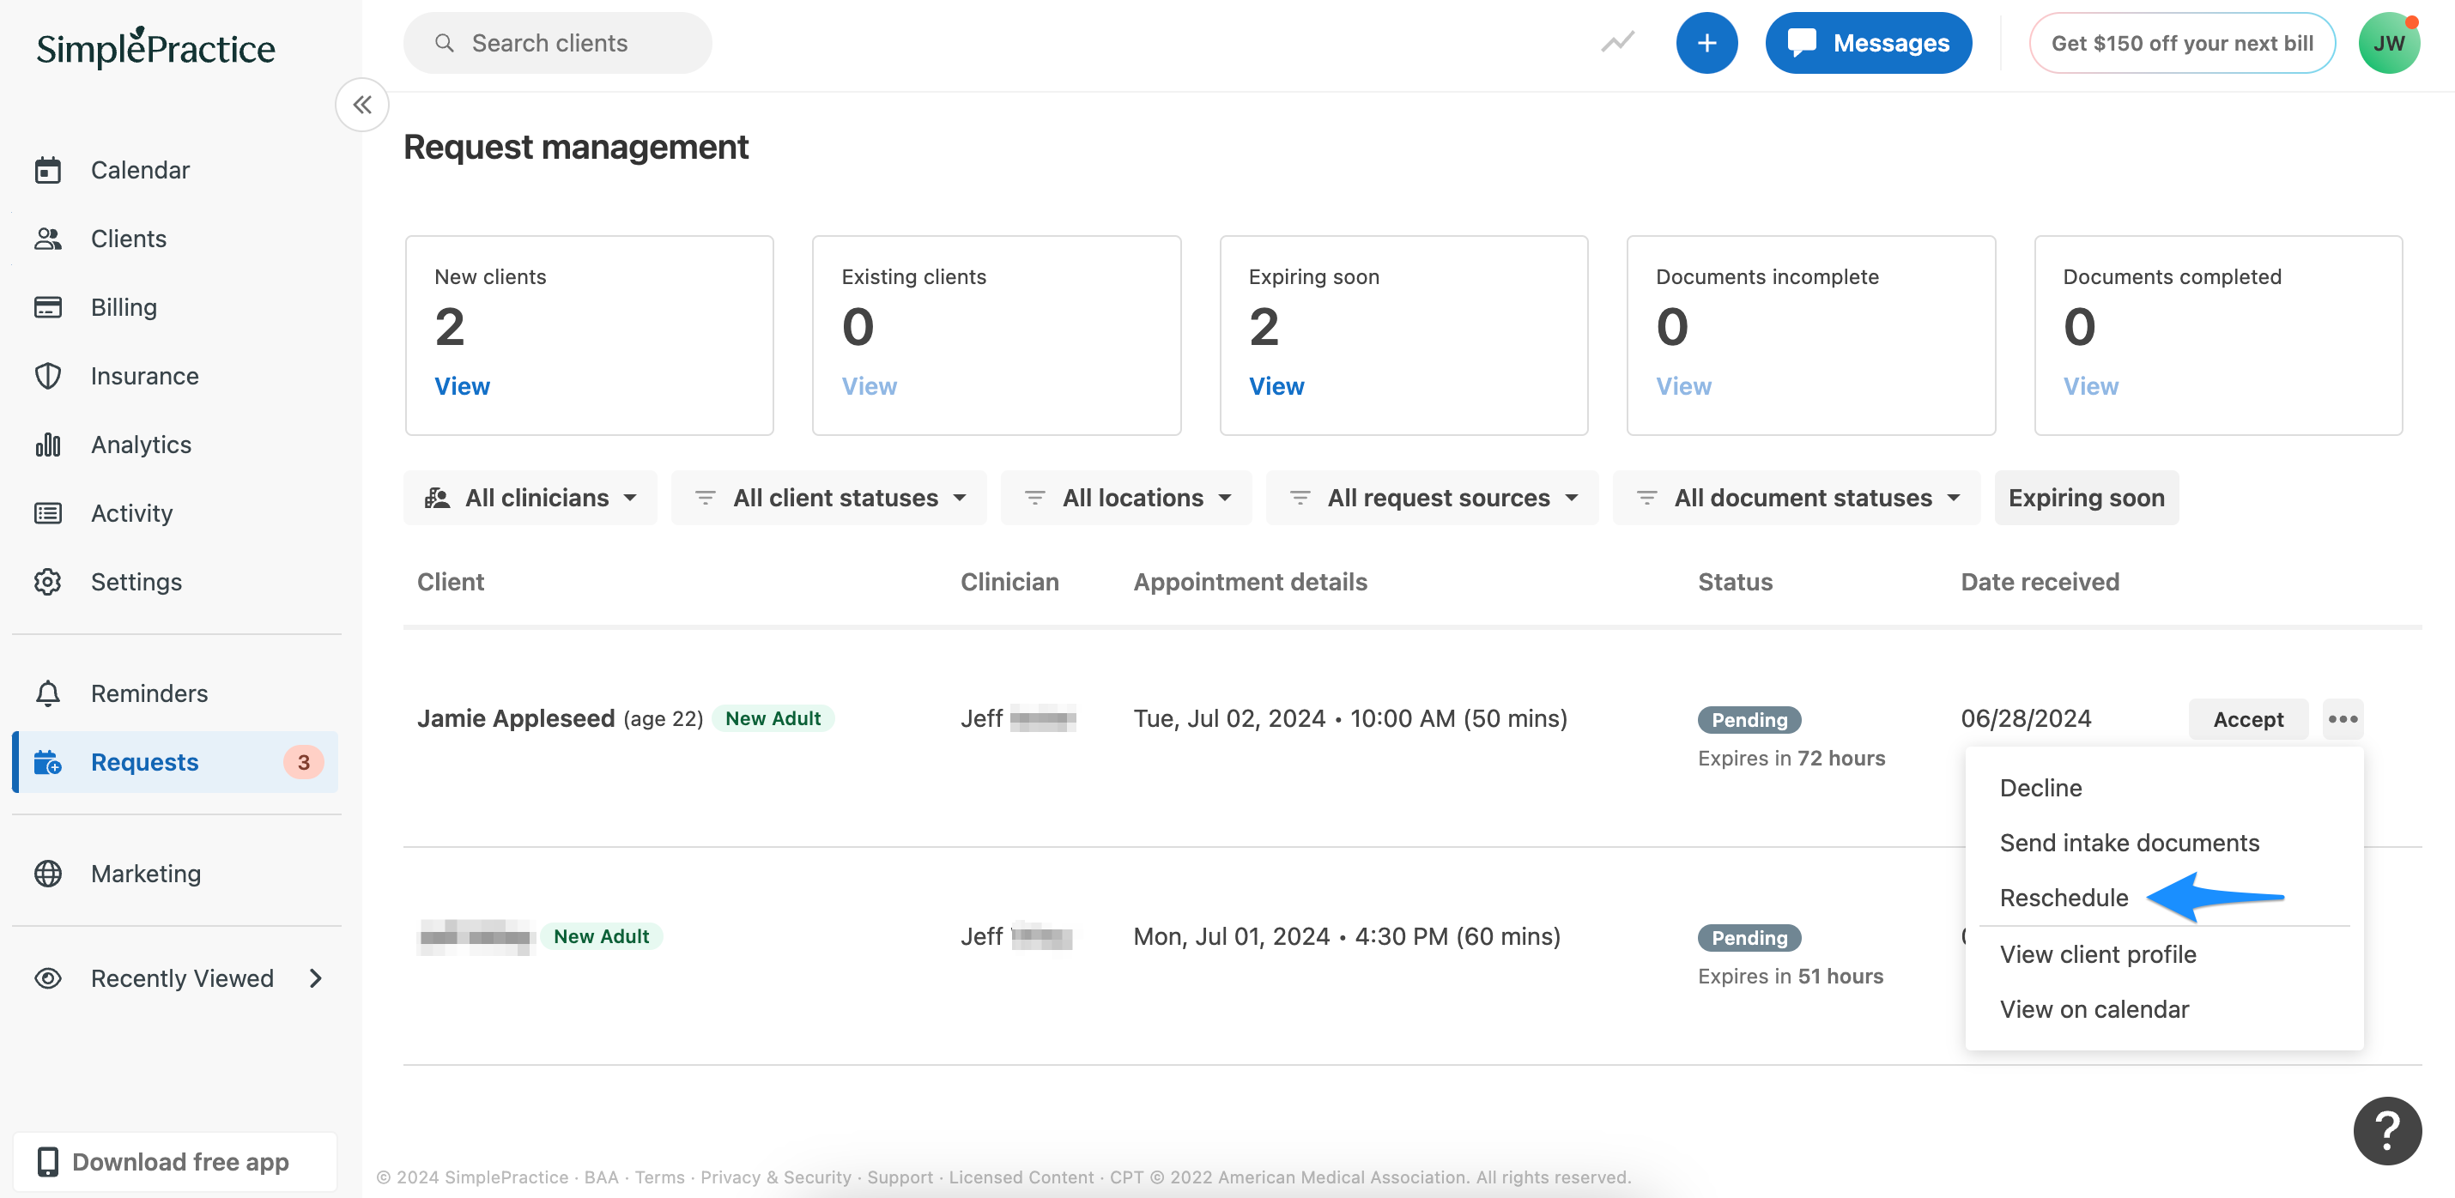Image resolution: width=2455 pixels, height=1198 pixels.
Task: Expand Recently Viewed chevron
Action: tap(317, 977)
